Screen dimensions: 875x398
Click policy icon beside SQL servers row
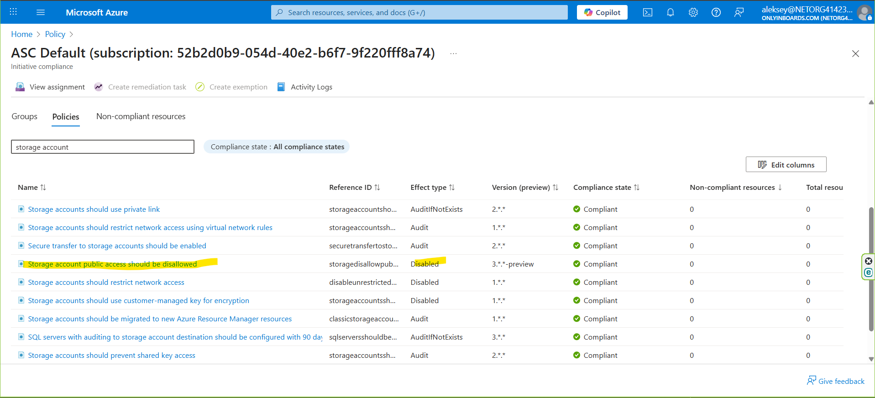coord(21,337)
